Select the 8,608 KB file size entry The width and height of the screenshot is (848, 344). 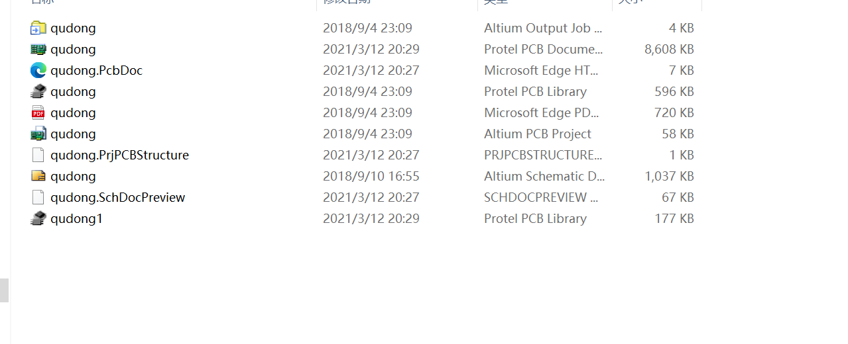(669, 49)
